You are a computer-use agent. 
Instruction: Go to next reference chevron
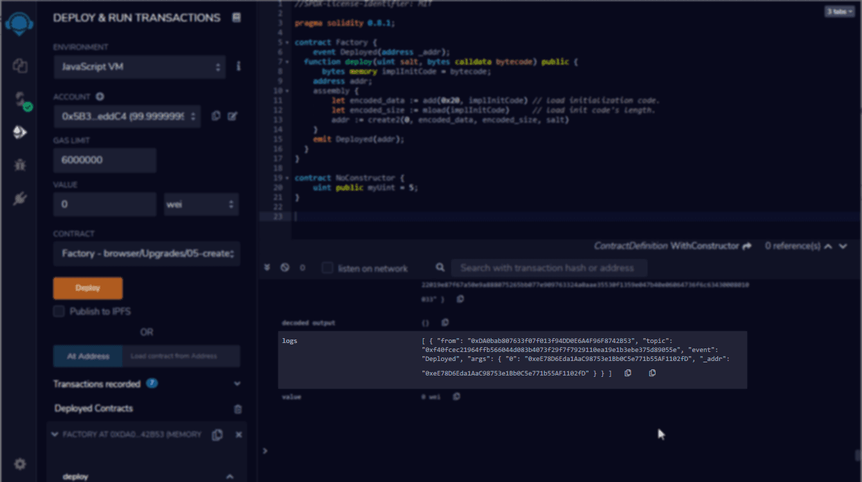pos(843,246)
